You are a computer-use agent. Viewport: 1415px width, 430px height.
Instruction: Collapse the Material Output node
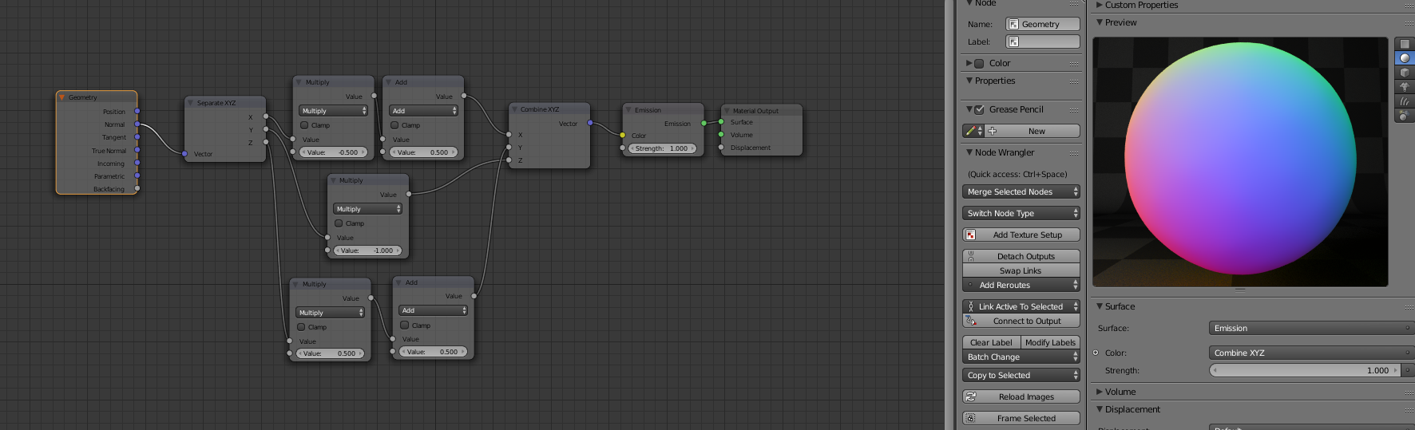pyautogui.click(x=727, y=111)
